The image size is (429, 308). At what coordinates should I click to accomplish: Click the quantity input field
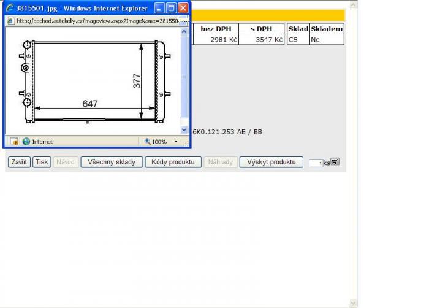click(316, 163)
